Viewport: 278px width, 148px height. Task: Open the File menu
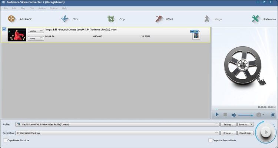click(6, 8)
